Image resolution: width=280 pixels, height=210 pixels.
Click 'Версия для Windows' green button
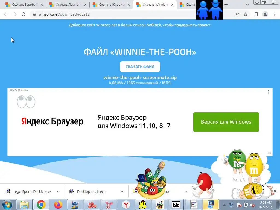click(x=226, y=122)
